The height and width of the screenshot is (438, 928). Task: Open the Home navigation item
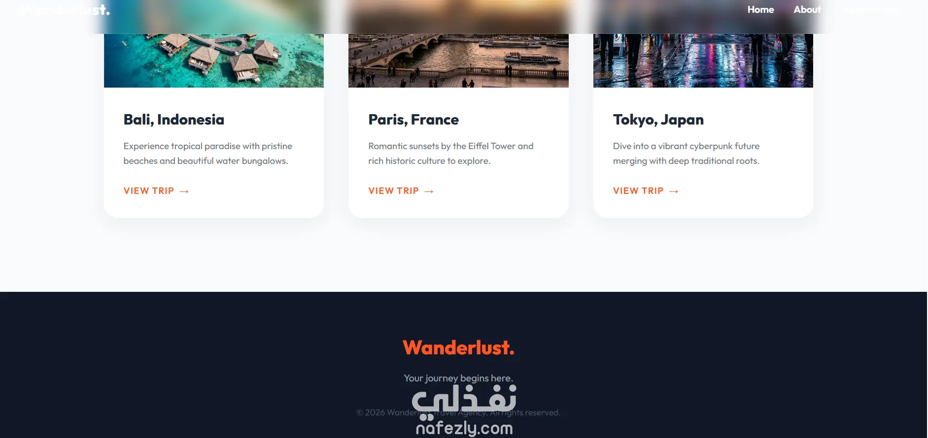coord(760,9)
